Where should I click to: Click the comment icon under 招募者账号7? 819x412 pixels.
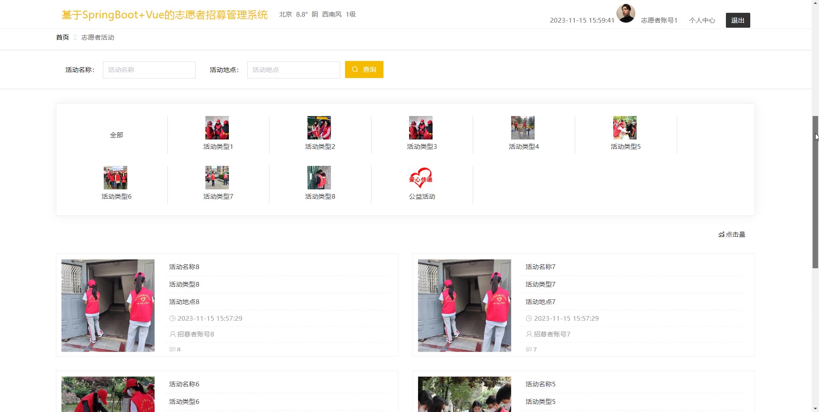[529, 349]
